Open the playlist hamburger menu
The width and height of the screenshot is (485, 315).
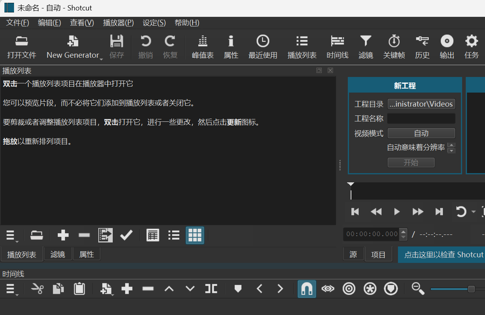click(x=11, y=235)
